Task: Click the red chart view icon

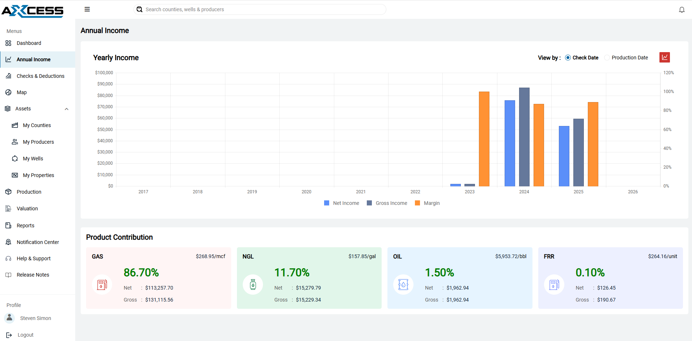Action: 665,57
